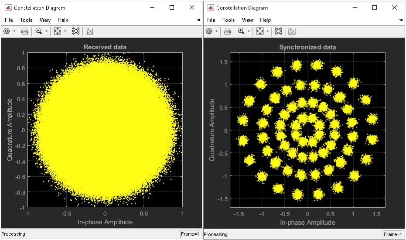Open View menu in Received data window
This screenshot has height=240, width=406.
(45, 20)
